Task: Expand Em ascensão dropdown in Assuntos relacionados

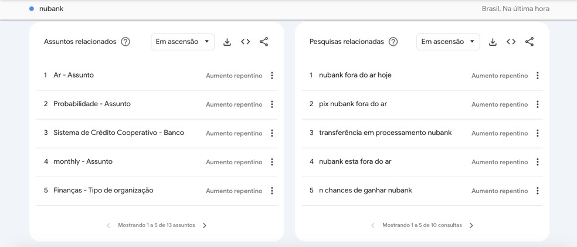Action: click(x=182, y=42)
